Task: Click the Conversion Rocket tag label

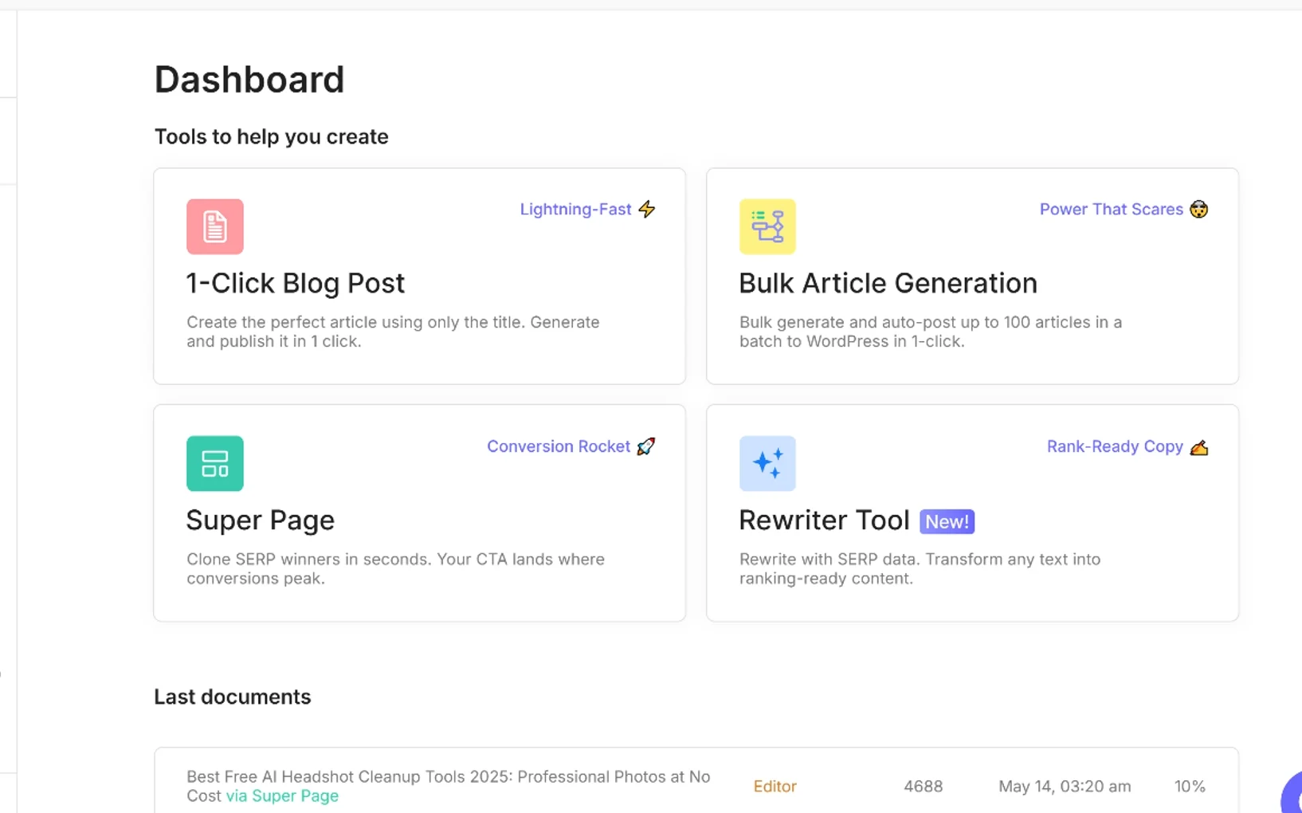Action: coord(559,446)
